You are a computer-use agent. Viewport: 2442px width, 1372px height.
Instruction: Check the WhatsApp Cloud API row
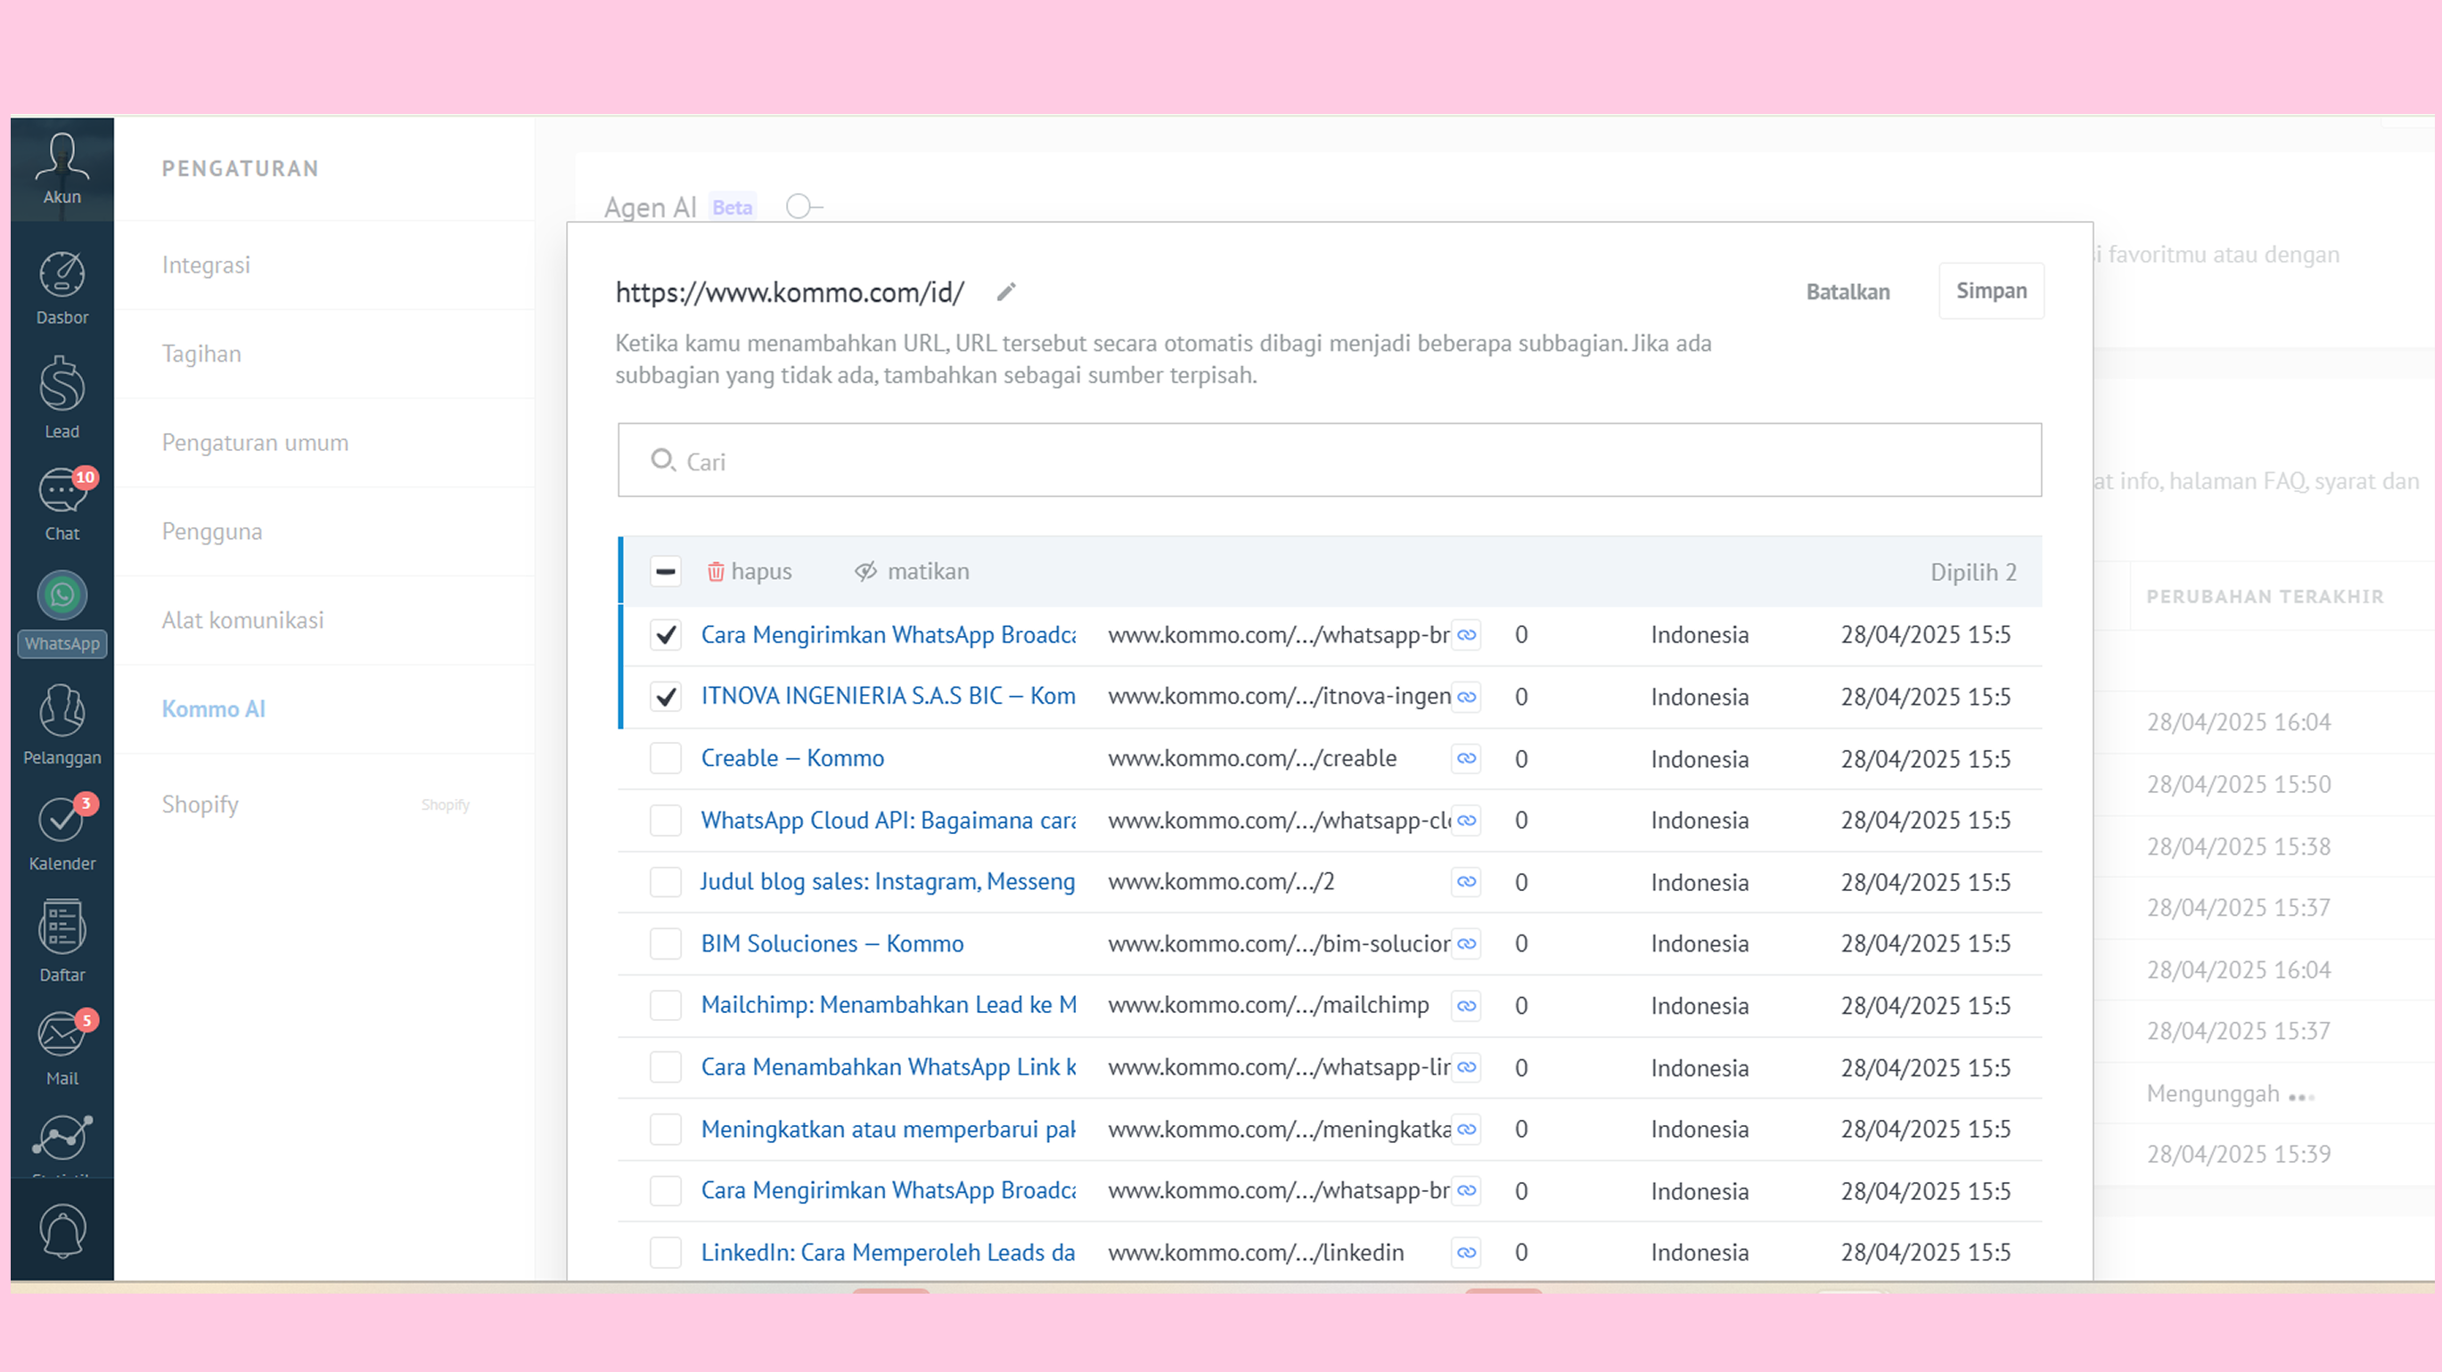pos(666,820)
